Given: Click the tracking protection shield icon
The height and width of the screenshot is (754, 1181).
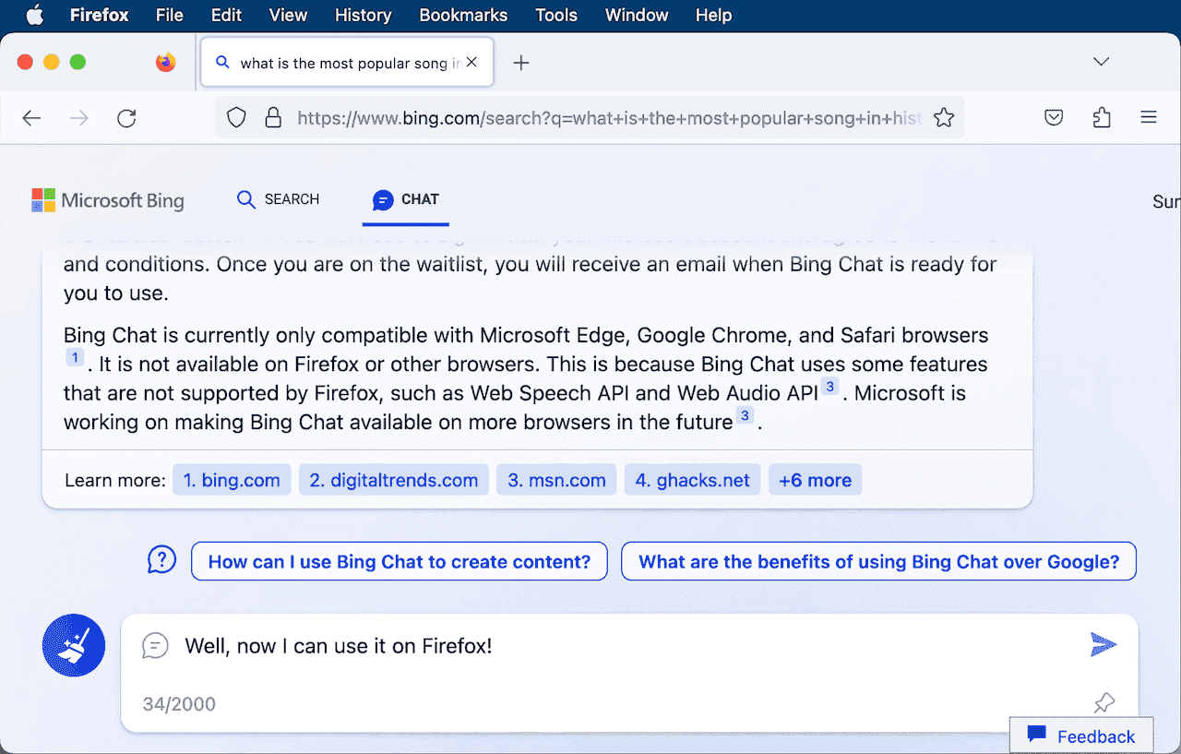Looking at the screenshot, I should pos(237,118).
